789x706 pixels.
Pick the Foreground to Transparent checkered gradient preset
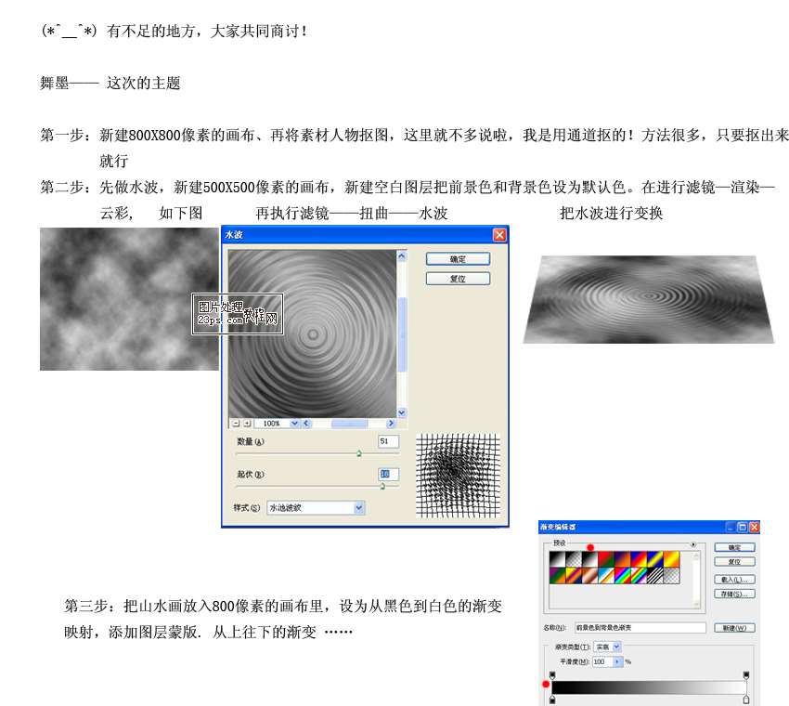point(574,559)
